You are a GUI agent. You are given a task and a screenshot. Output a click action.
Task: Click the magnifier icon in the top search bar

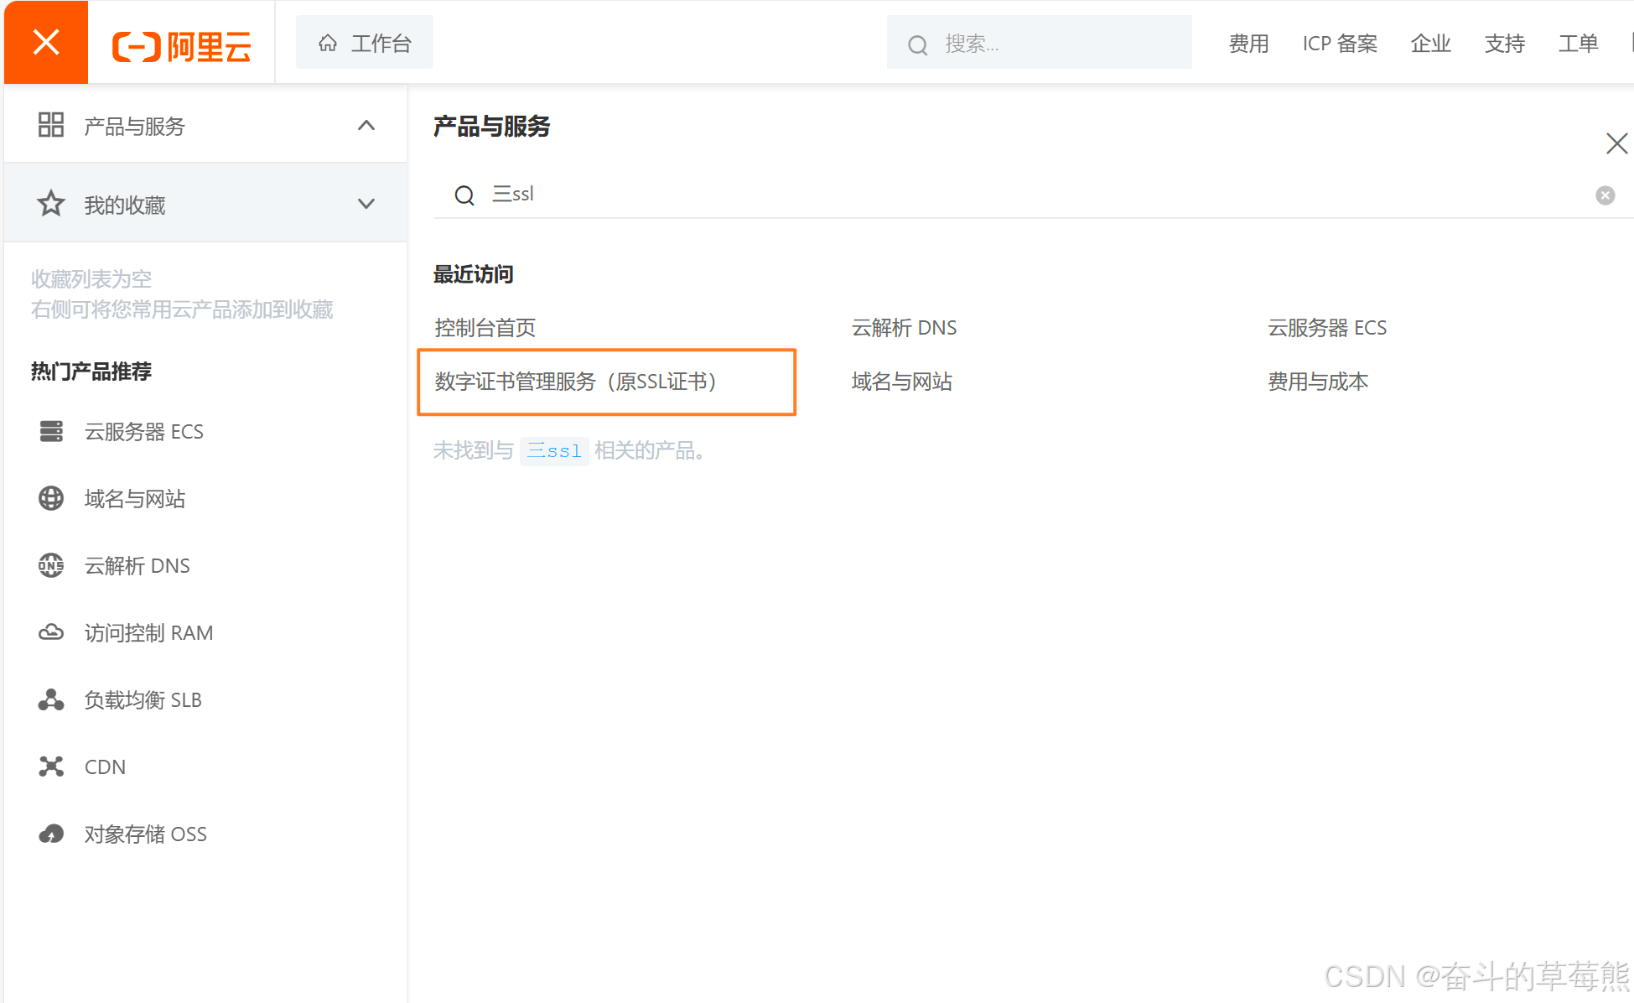(918, 44)
